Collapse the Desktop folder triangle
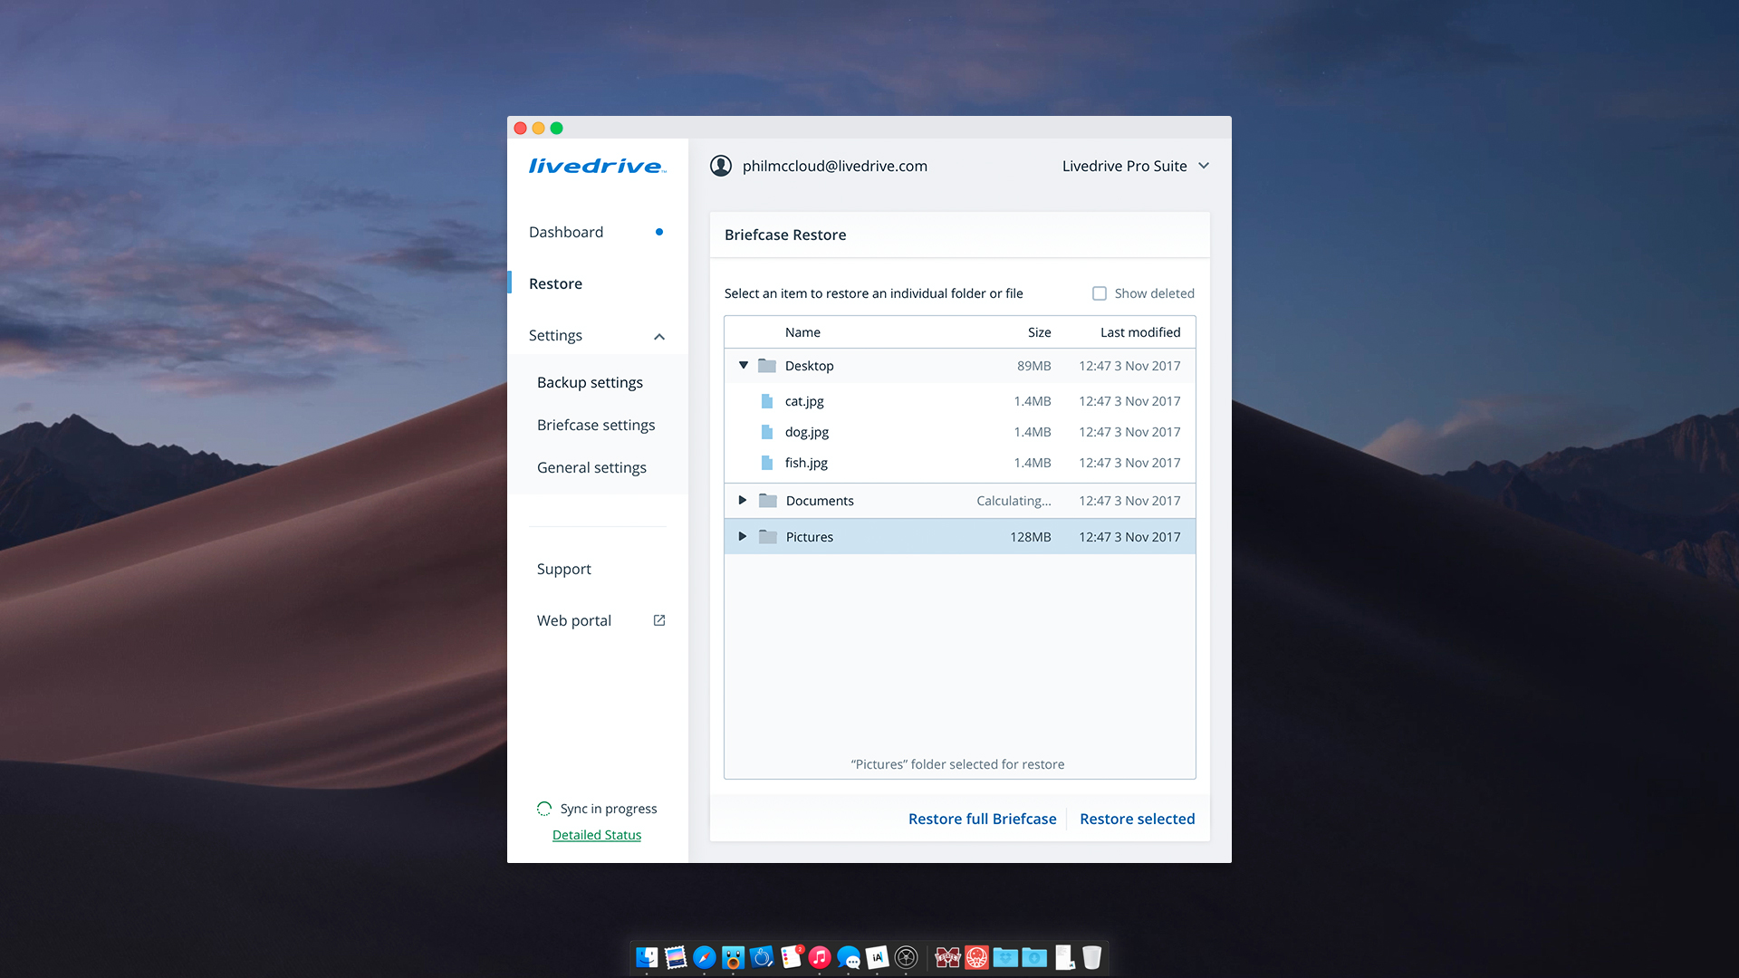 pyautogui.click(x=743, y=366)
